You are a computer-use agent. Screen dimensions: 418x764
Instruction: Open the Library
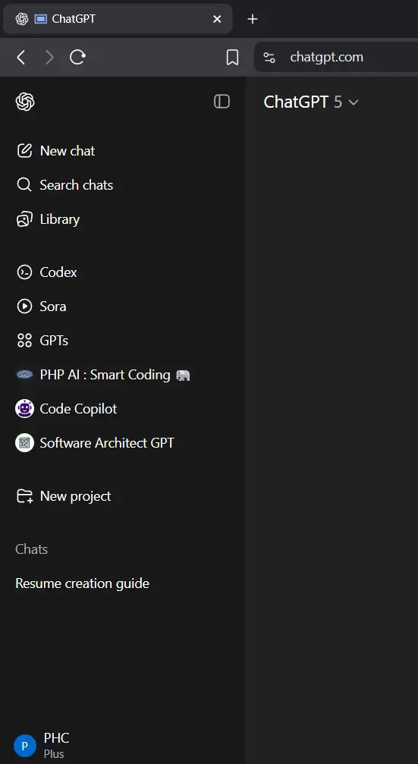pos(123,219)
